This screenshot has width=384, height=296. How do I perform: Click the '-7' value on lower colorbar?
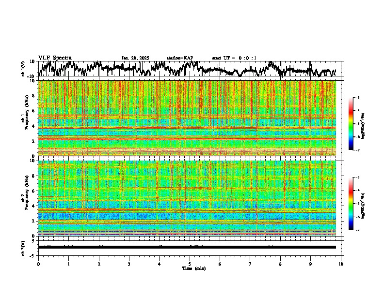pos(357,230)
